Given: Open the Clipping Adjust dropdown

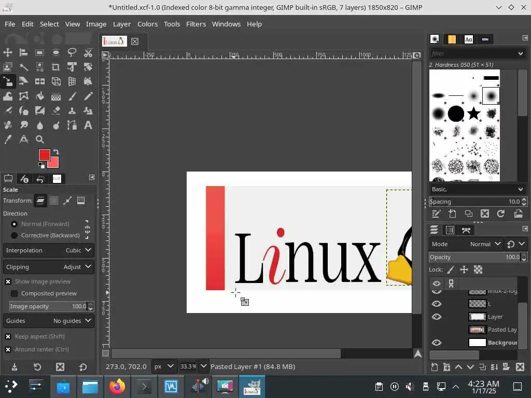Looking at the screenshot, I should (48, 267).
